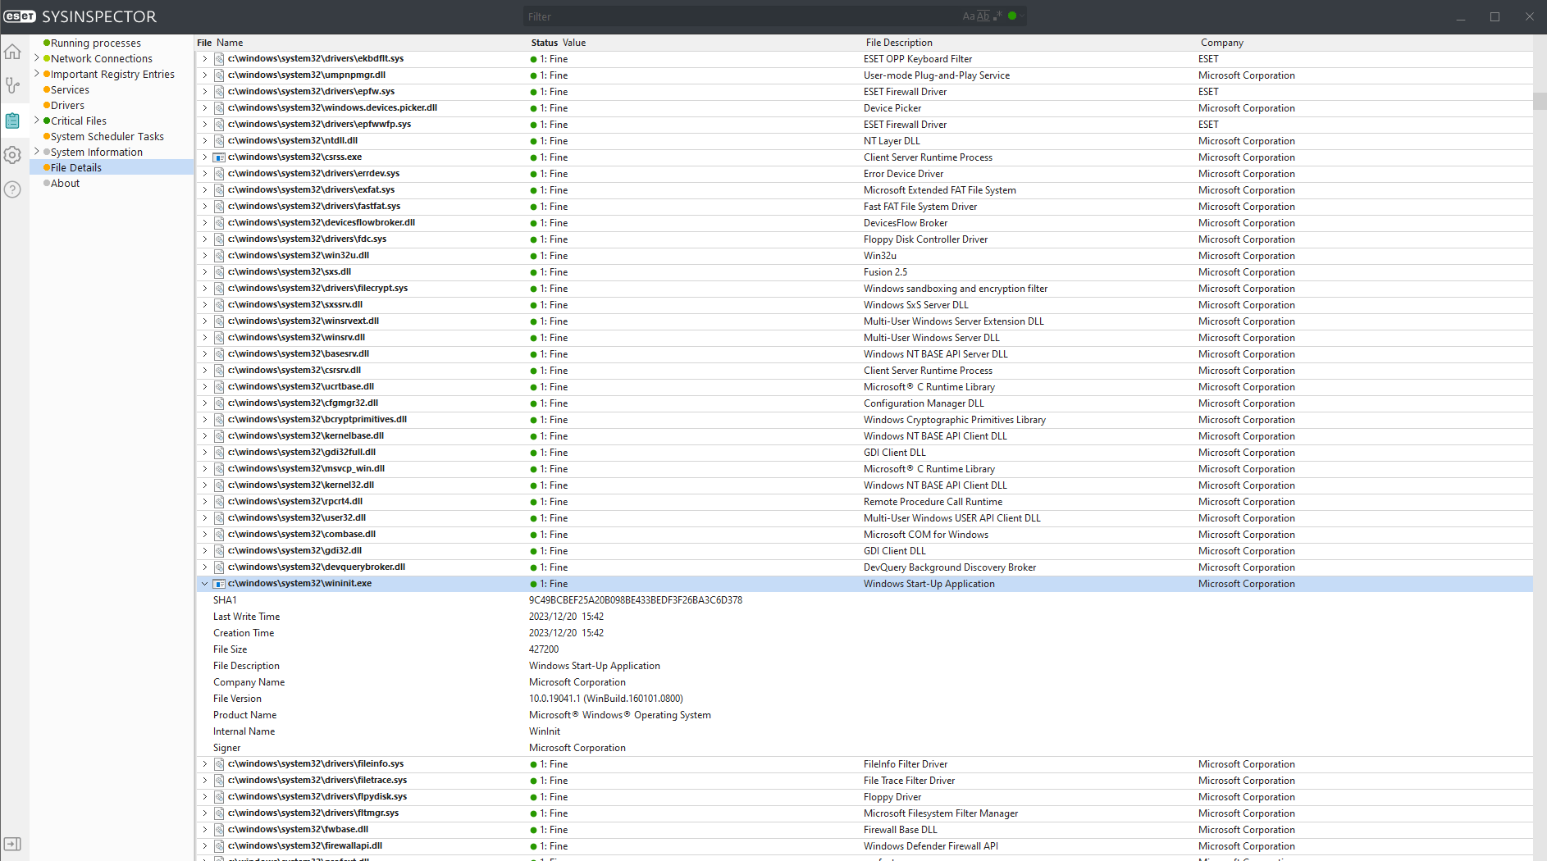Click Last Write Time value
The image size is (1547, 861).
[566, 617]
